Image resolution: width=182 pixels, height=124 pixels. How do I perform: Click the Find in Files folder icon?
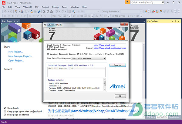pyautogui.click(x=146, y=11)
